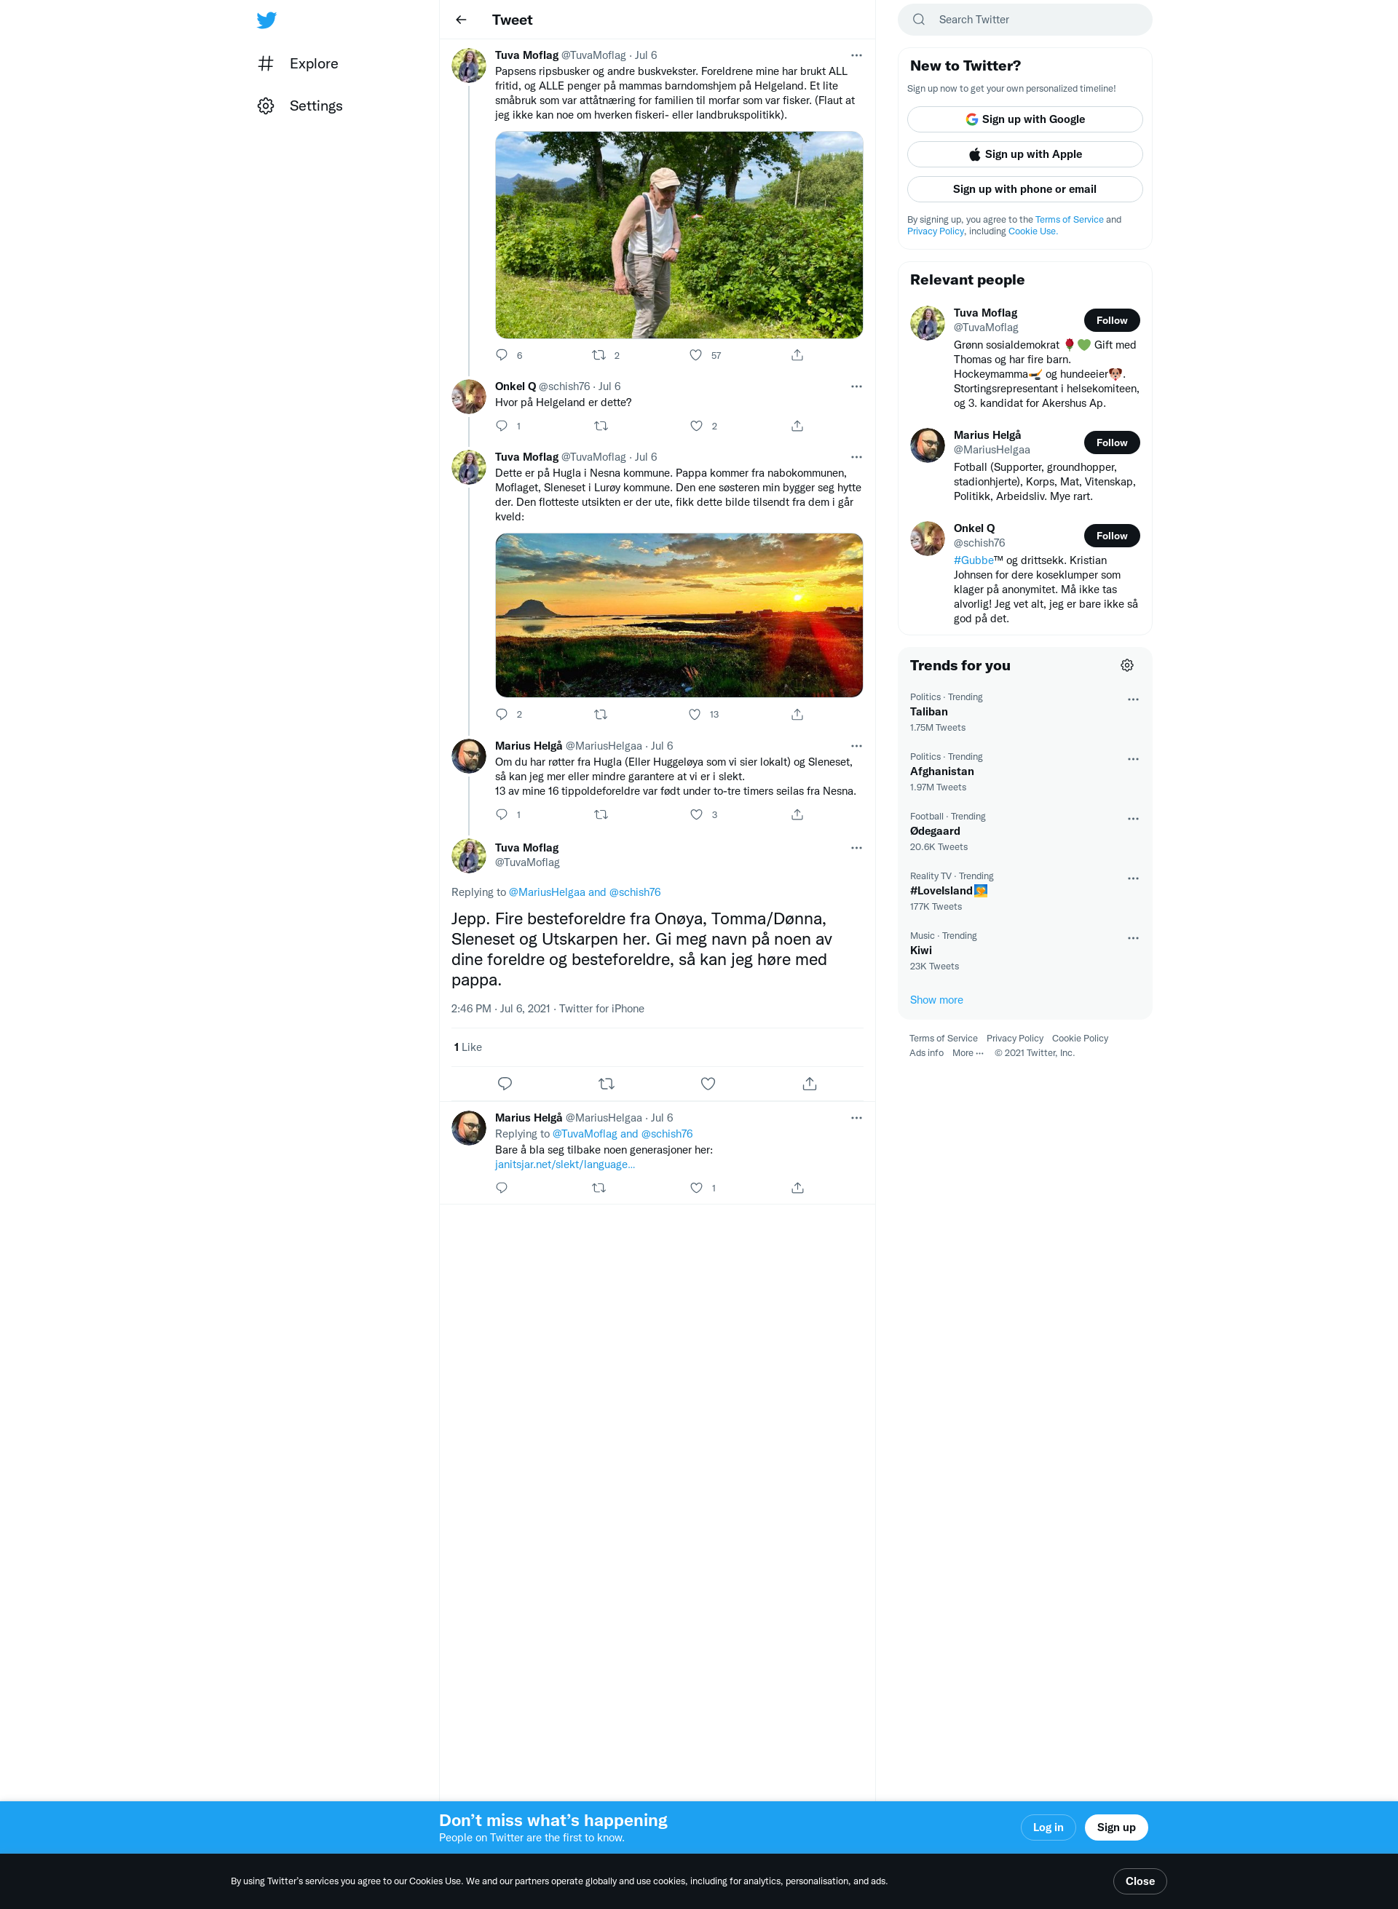
Task: Sign up with Google
Action: tap(1024, 119)
